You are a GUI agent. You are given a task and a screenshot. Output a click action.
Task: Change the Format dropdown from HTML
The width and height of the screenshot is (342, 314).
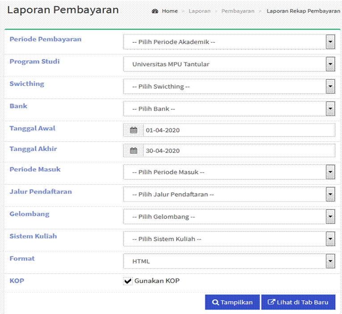pyautogui.click(x=229, y=261)
